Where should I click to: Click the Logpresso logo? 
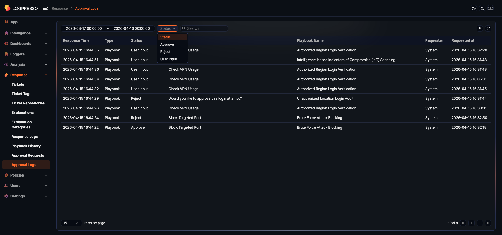pyautogui.click(x=21, y=8)
